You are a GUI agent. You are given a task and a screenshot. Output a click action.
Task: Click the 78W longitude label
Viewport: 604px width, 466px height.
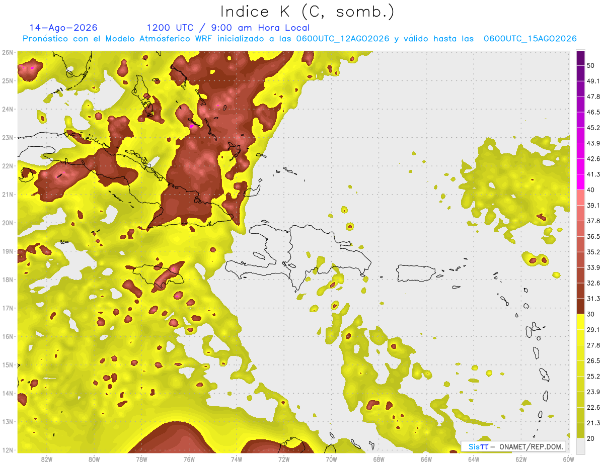141,459
